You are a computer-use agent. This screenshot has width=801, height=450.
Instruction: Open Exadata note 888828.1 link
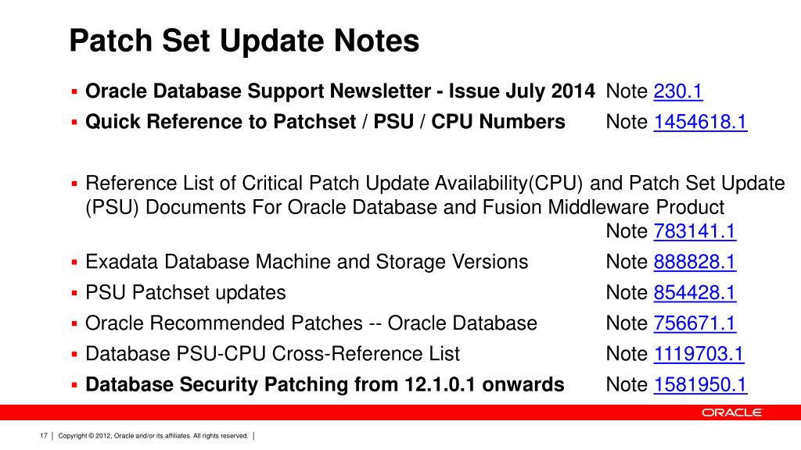695,262
